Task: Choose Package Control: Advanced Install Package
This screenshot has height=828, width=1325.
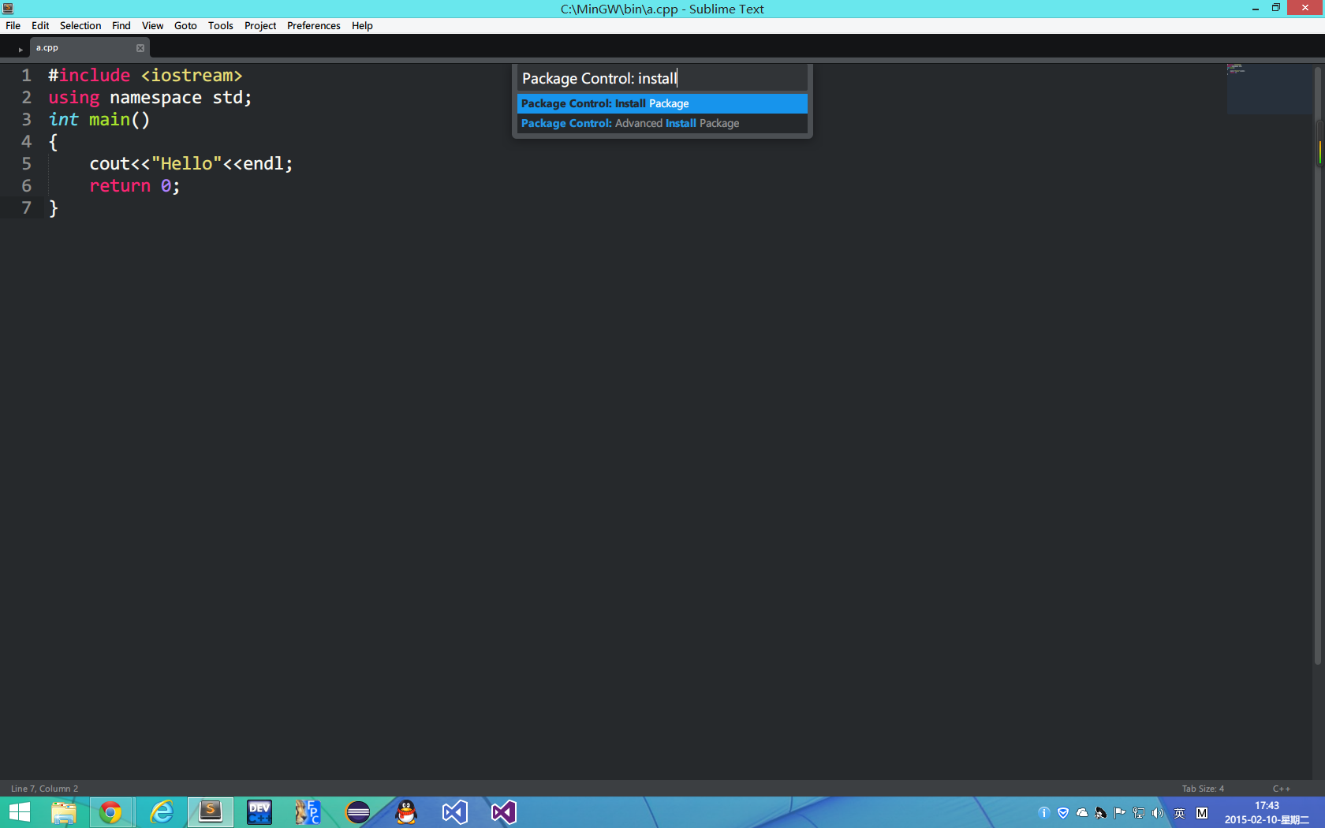Action: 662,123
